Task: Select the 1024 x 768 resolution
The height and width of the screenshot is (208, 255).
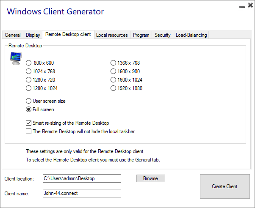Action: point(29,71)
